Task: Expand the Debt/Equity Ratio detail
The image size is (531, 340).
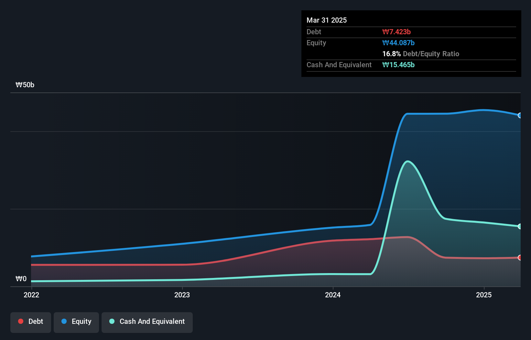Action: coord(421,54)
